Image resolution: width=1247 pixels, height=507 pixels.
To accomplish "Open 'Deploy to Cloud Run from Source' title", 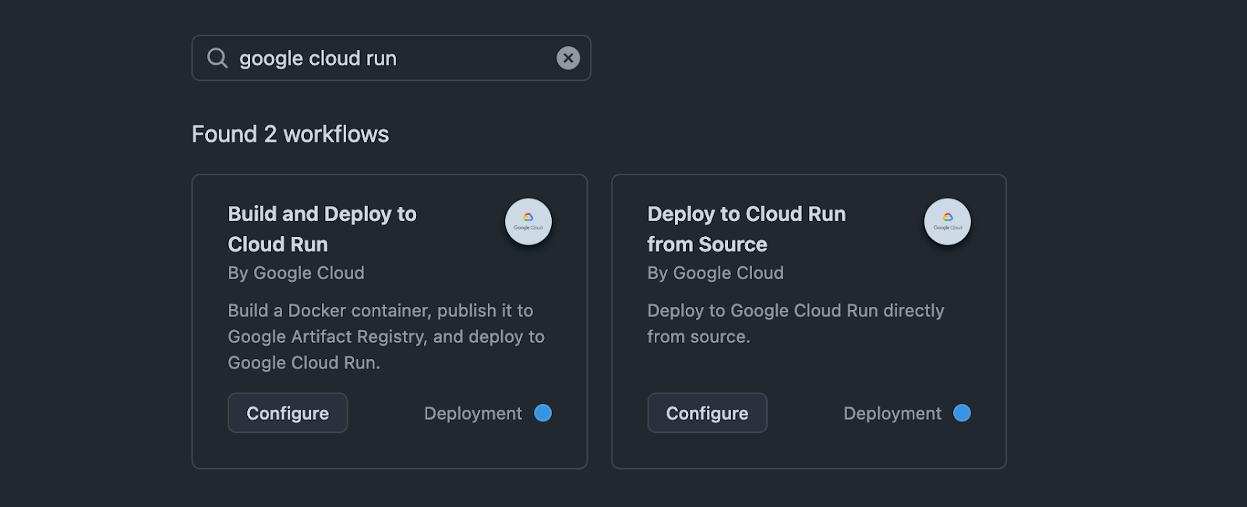I will (746, 229).
